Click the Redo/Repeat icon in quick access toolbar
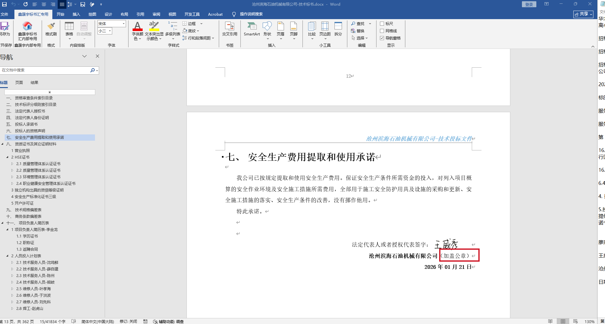Viewport: 605px width, 324px height. click(25, 4)
